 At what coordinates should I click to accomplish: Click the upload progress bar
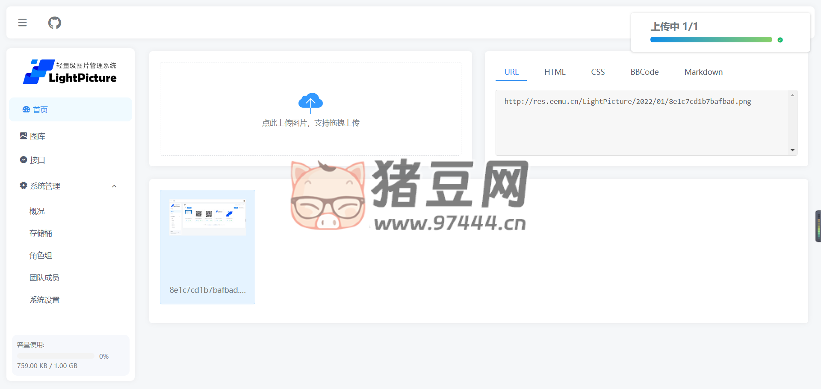click(711, 40)
